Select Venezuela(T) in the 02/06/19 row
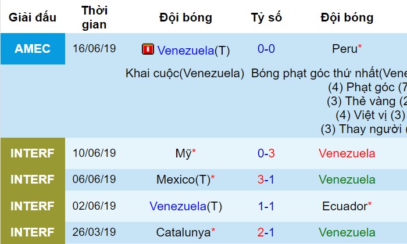Viewport: 407px width, 244px height. [x=186, y=206]
